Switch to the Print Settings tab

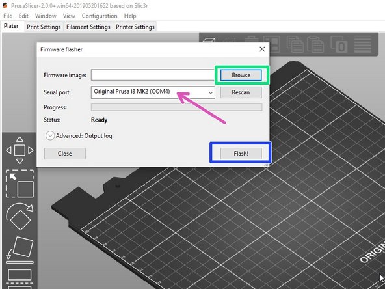point(44,27)
